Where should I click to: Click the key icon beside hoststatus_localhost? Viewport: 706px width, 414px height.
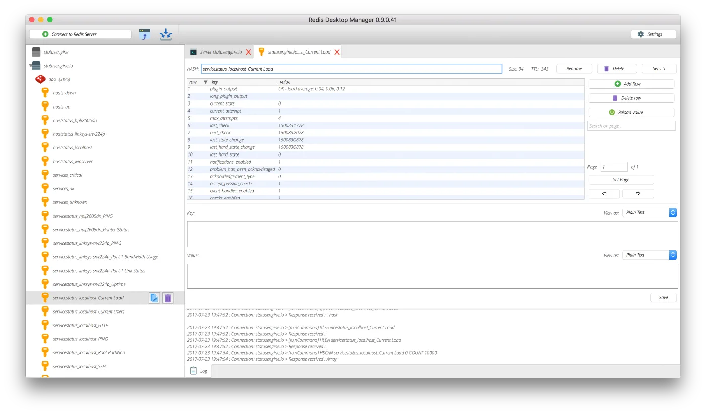click(45, 147)
